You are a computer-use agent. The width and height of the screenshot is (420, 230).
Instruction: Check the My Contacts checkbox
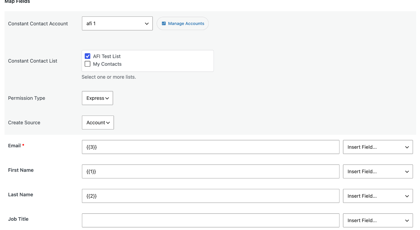tap(88, 64)
